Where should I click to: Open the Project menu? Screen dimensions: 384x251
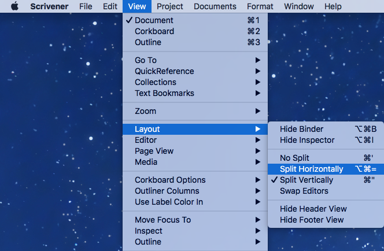tap(169, 6)
